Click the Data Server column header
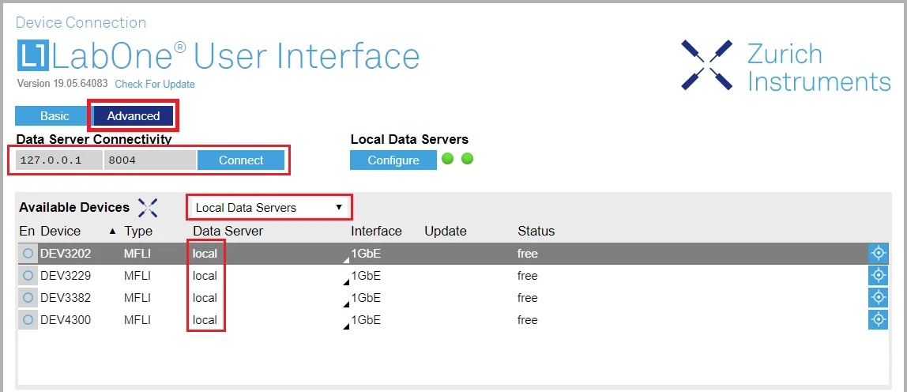907x392 pixels. pyautogui.click(x=228, y=231)
